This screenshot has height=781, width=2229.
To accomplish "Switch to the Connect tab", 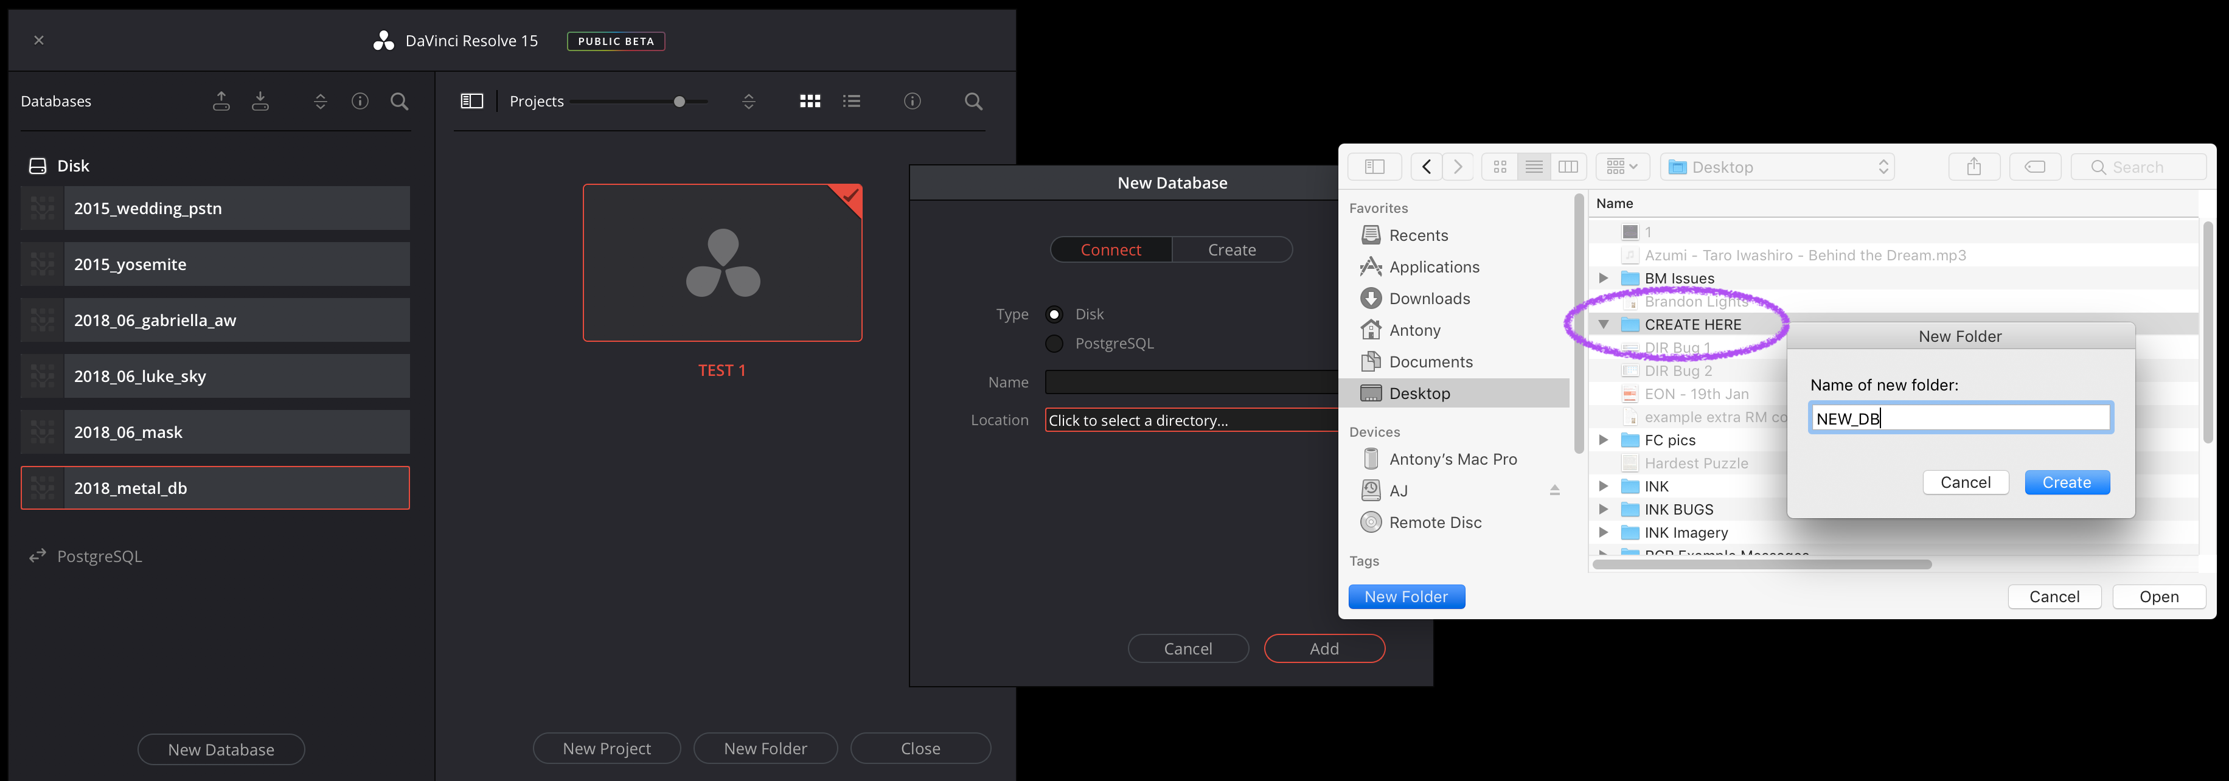I will [1111, 250].
